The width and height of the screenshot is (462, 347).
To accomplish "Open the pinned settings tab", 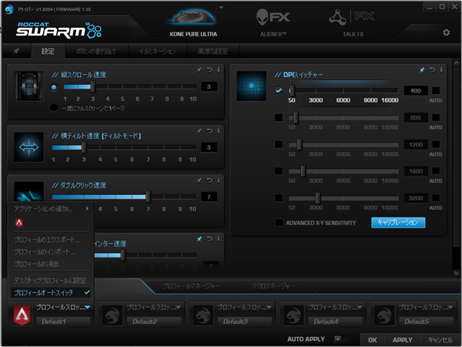I will click(x=16, y=51).
